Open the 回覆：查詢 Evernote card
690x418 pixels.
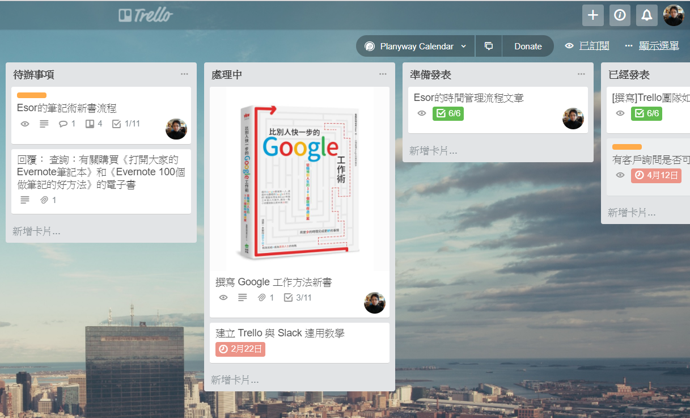(101, 181)
